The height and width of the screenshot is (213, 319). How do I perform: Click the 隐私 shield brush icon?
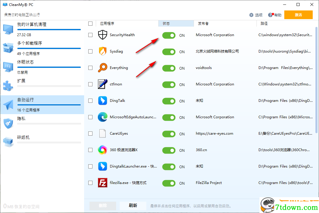tap(8, 123)
